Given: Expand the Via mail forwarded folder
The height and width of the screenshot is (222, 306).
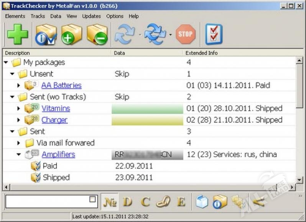Looking at the screenshot, I should (19, 143).
